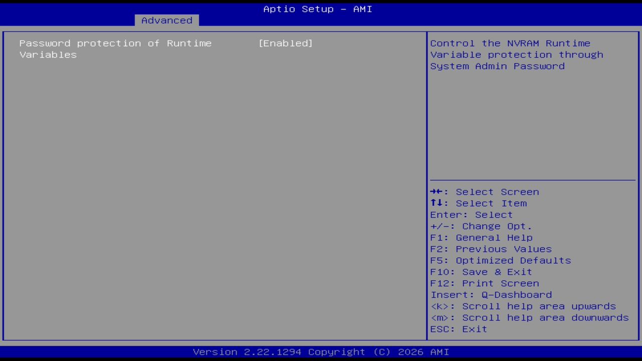Click the Select Item arrows legend

click(x=478, y=203)
